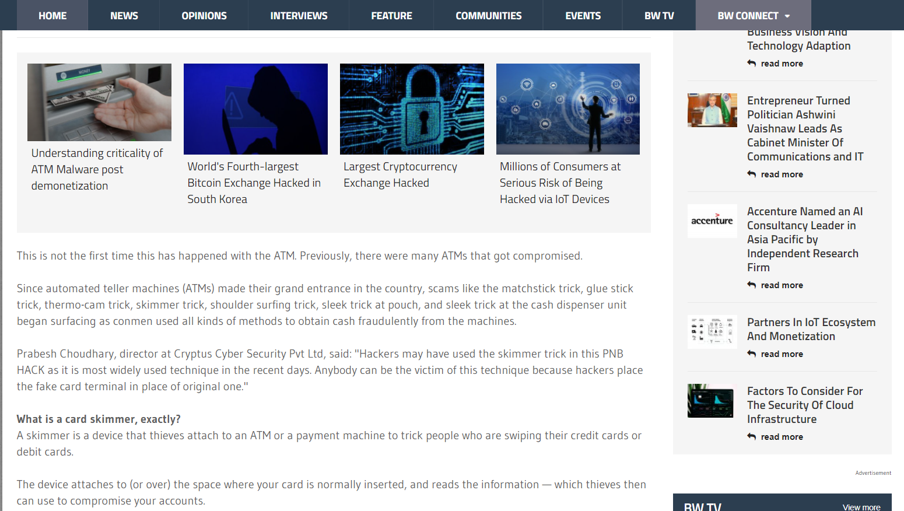Screen dimensions: 904x511
Task: Click 'This is not the first time' sentence
Action: tap(300, 256)
